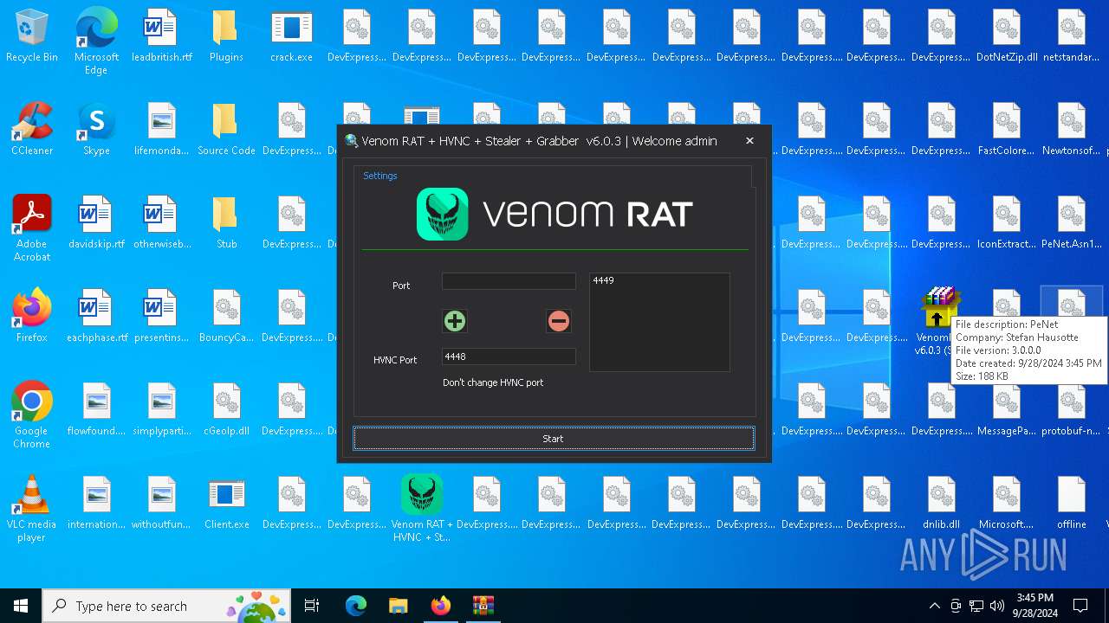Open Skype desktop shortcut
This screenshot has width=1109, height=623.
[x=96, y=130]
